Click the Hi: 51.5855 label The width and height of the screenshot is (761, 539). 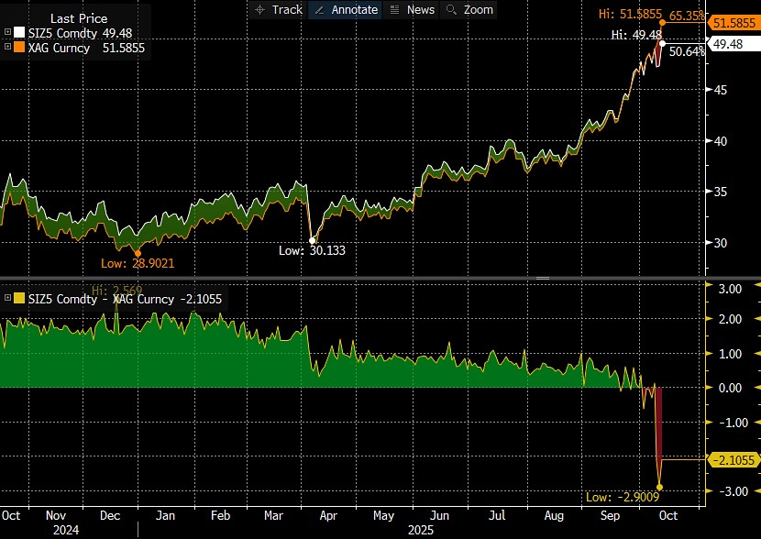[x=630, y=14]
